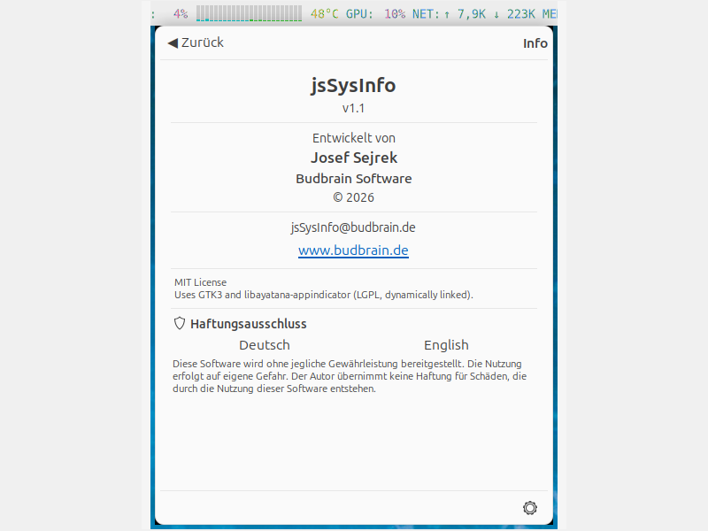Switch disclaimer to the Deutsch tab
Screen dimensions: 708x531
coord(265,345)
